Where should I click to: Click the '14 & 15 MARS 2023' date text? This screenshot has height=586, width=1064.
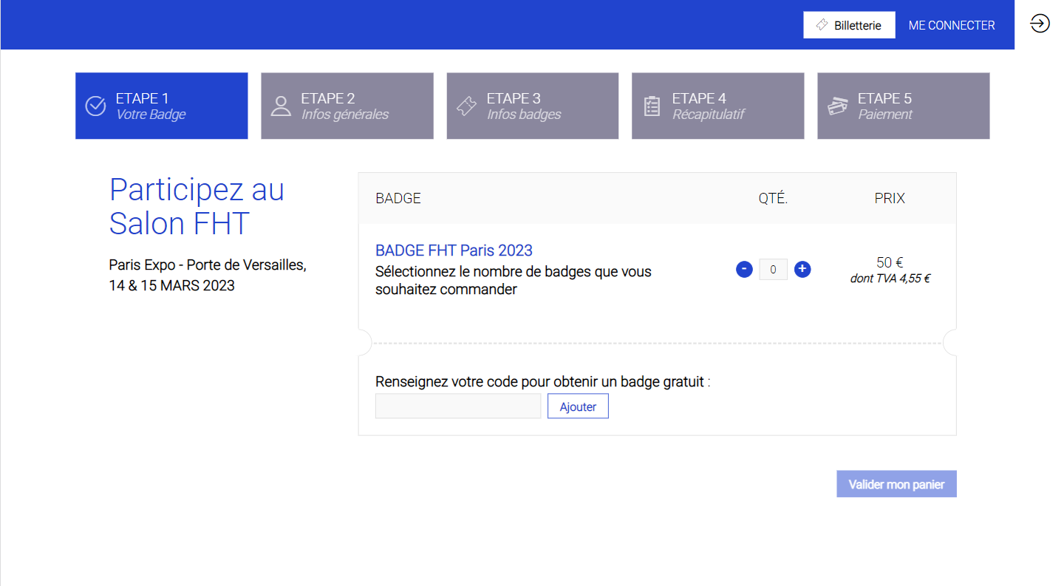(x=171, y=285)
